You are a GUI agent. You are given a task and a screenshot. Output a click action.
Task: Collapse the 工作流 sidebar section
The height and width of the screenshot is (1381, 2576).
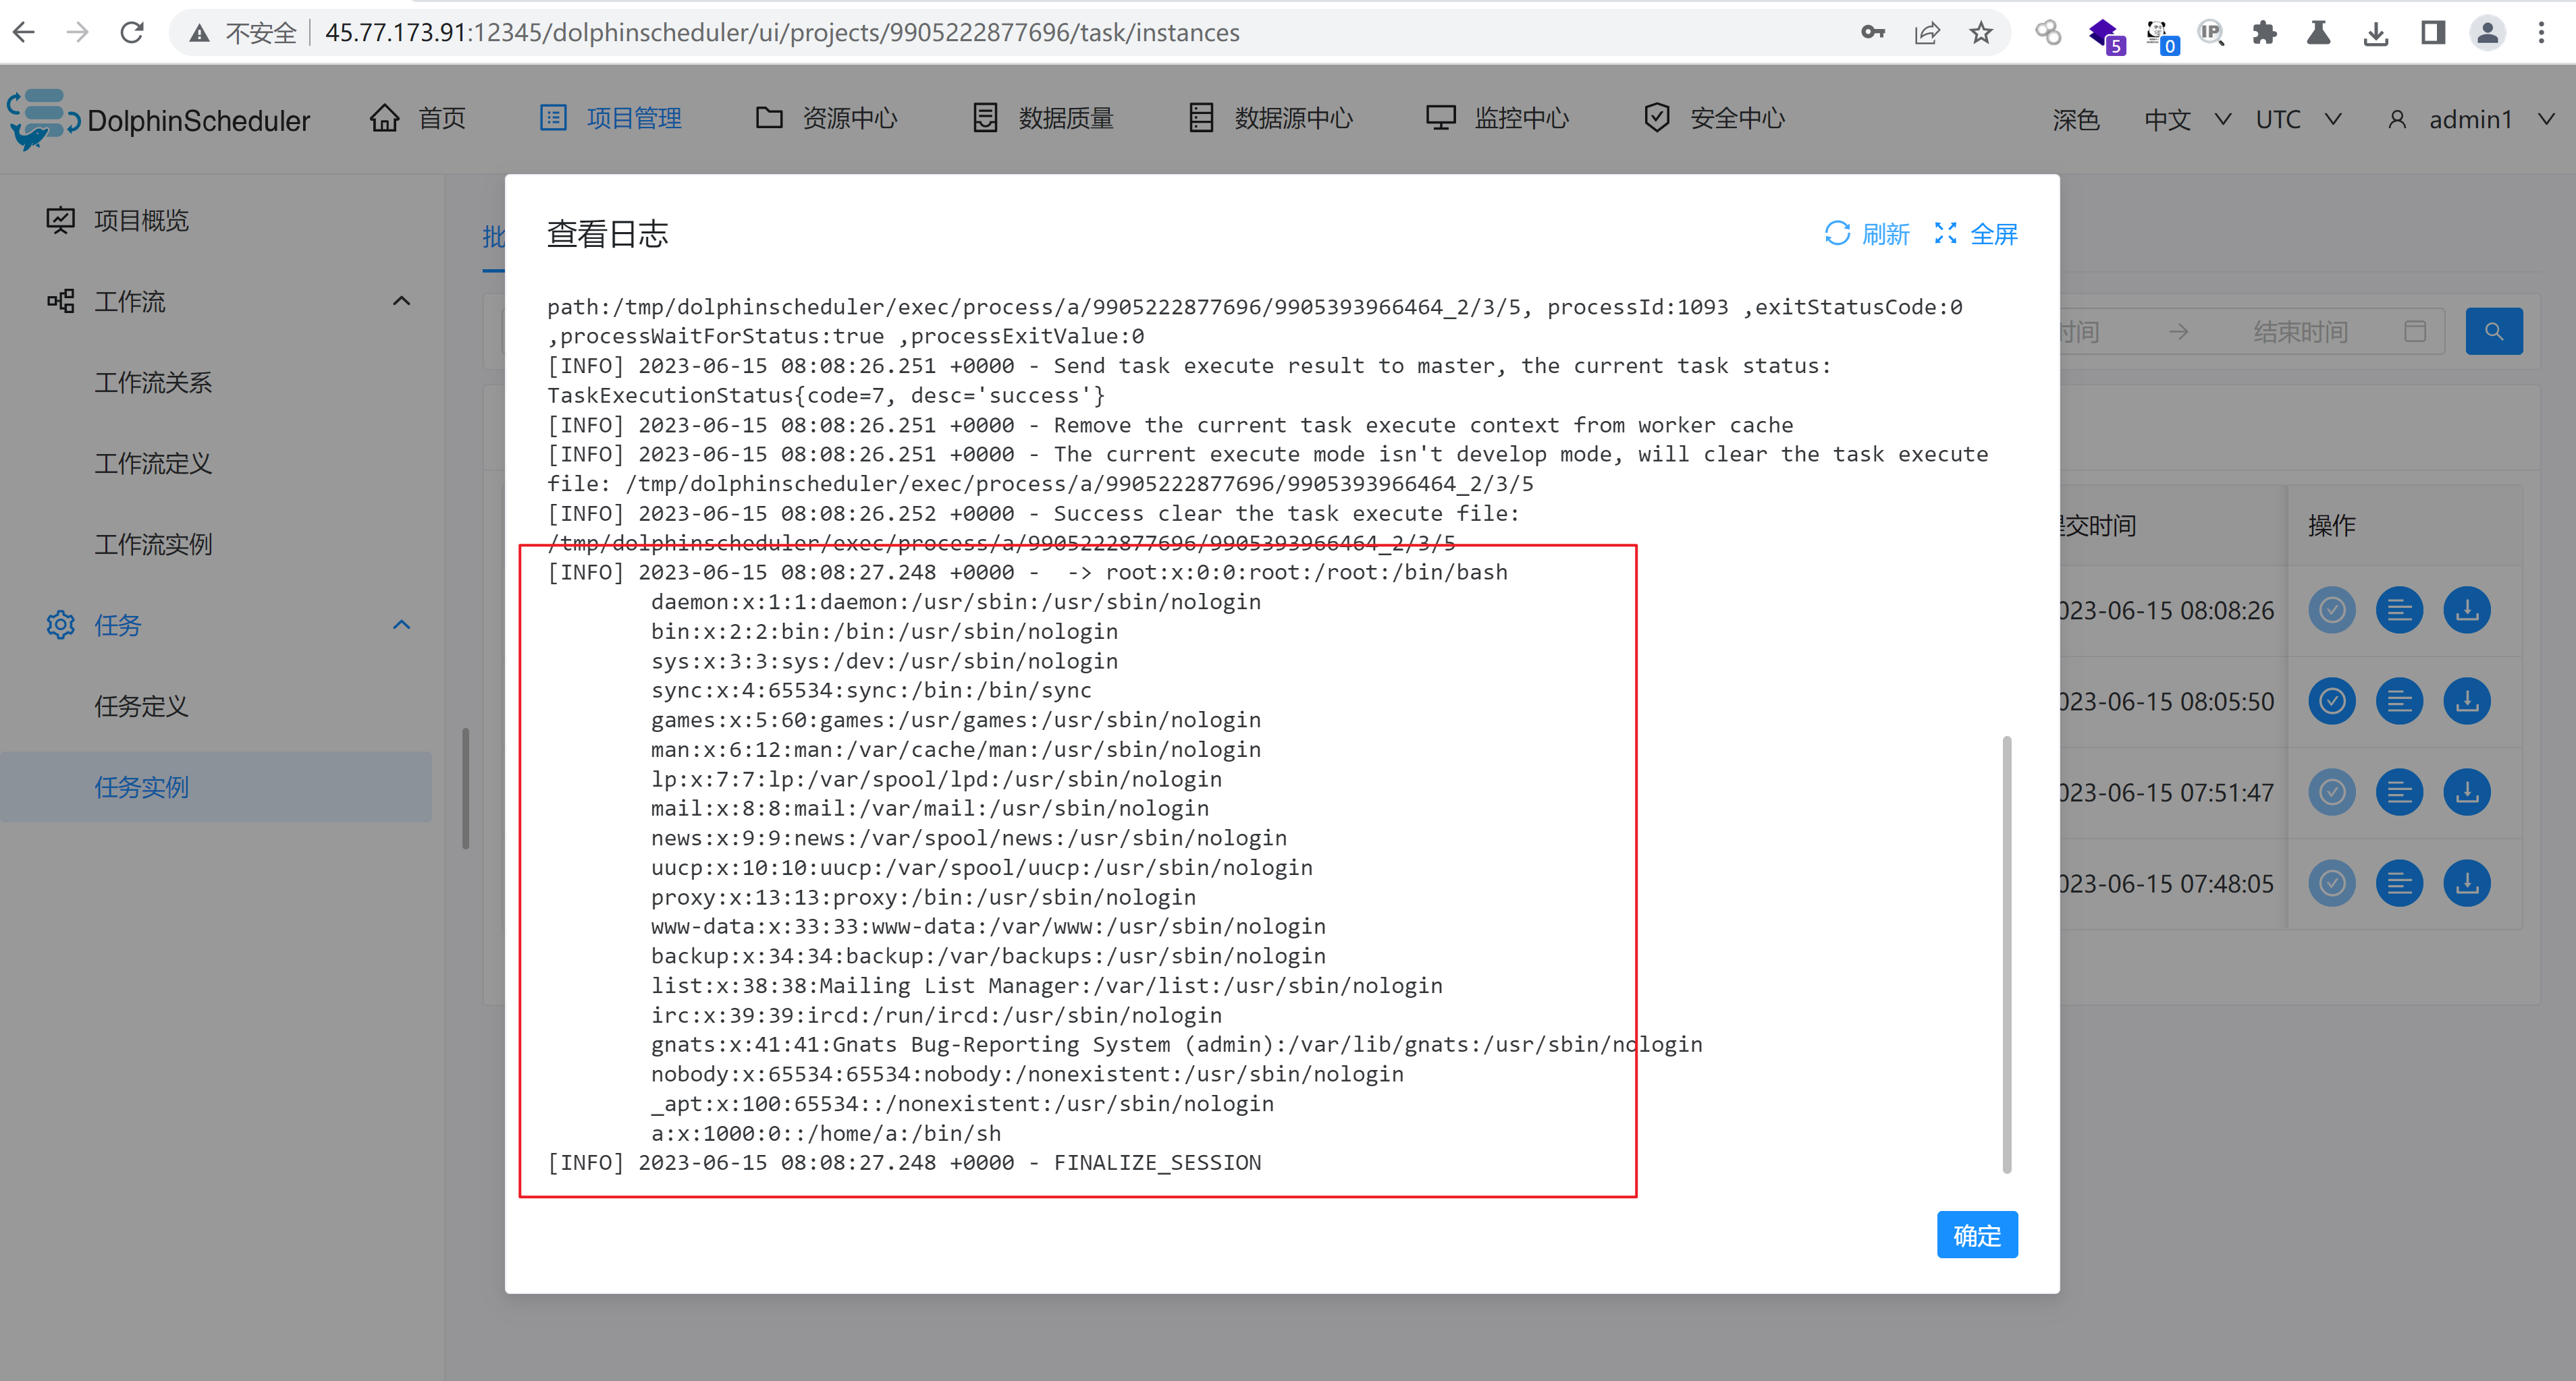401,302
